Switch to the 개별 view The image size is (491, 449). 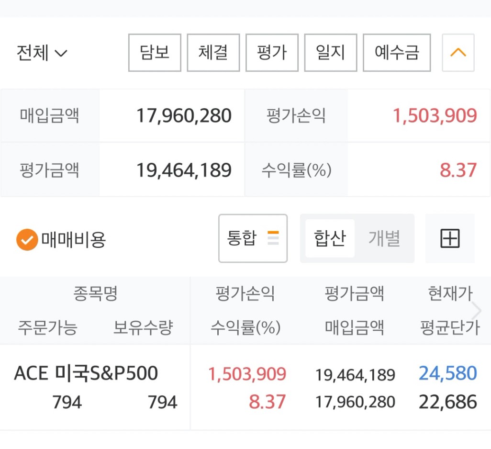(384, 238)
